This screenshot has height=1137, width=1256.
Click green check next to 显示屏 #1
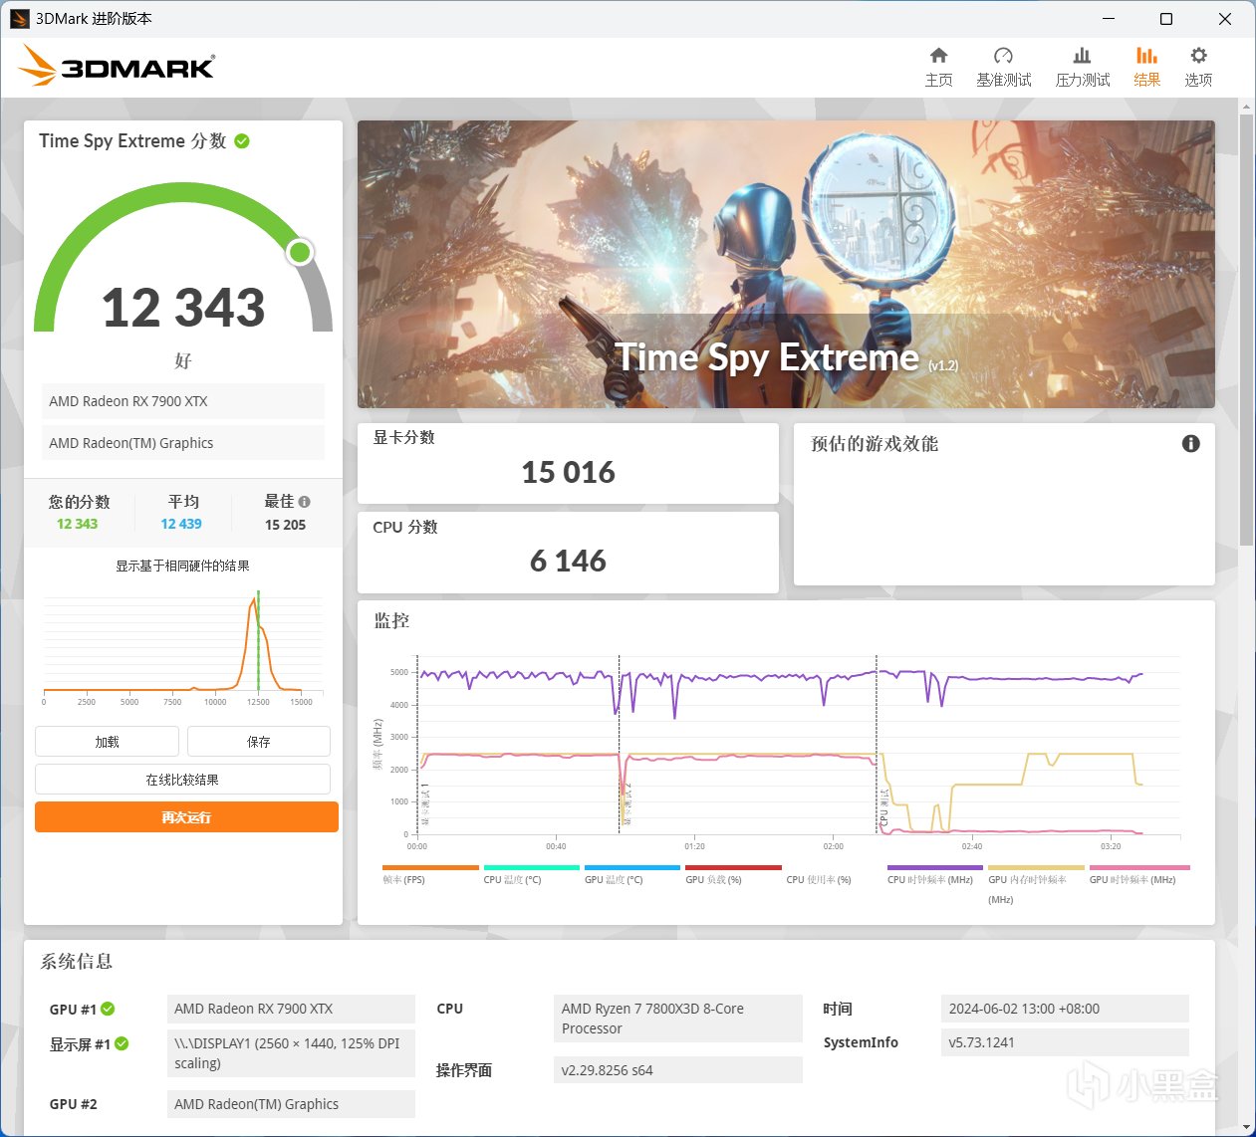[122, 1043]
